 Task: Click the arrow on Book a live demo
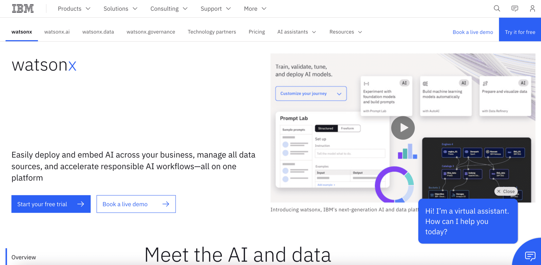tap(166, 204)
